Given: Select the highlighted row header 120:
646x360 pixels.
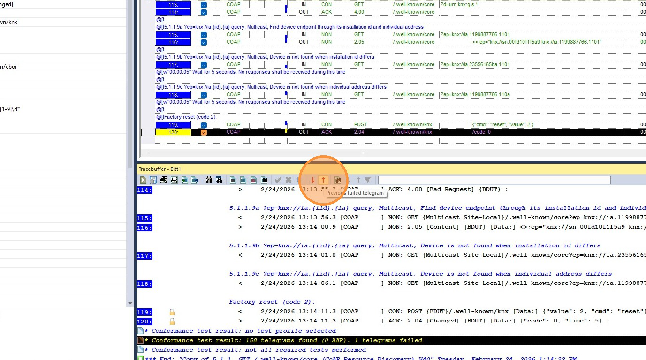Looking at the screenshot, I should pos(173,132).
